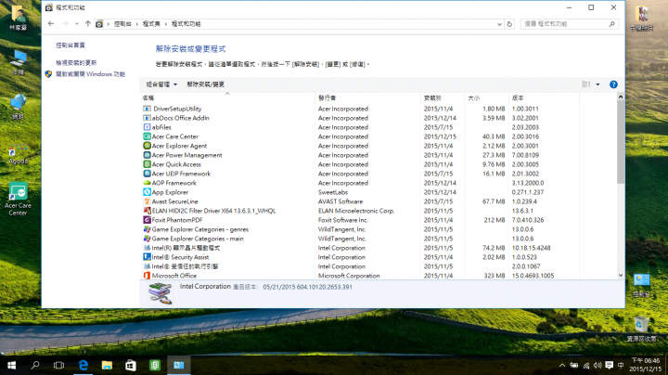668x375 pixels.
Task: Open the 檢視安裝的更新 link
Action: (x=76, y=62)
